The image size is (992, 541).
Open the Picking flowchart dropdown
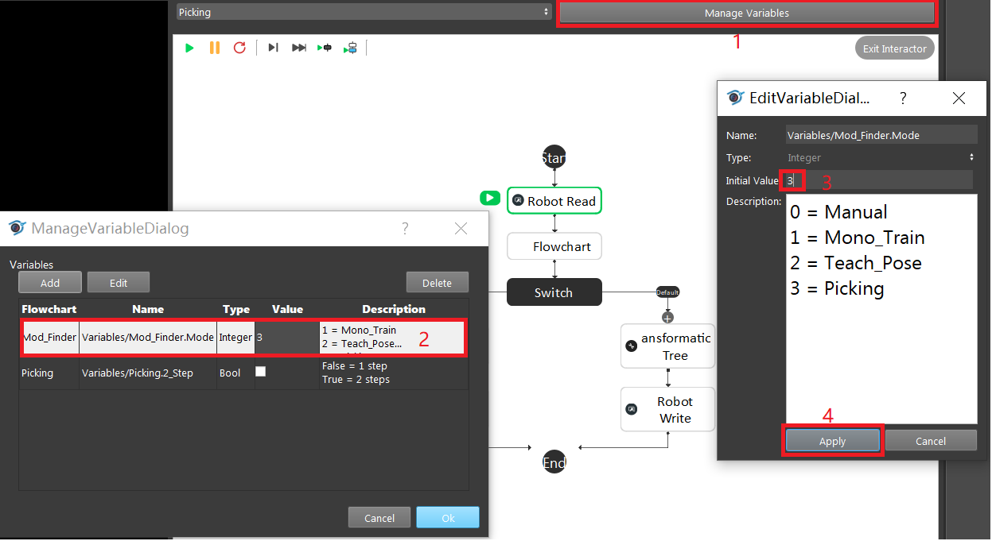pyautogui.click(x=364, y=12)
